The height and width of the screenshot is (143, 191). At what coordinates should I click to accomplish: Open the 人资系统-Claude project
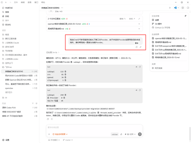pyautogui.click(x=19, y=43)
